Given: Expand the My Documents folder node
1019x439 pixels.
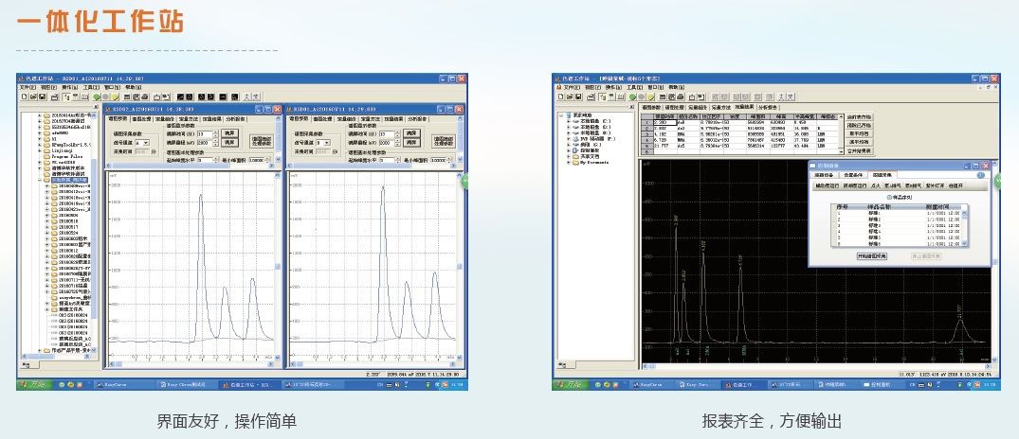Looking at the screenshot, I should [x=569, y=163].
